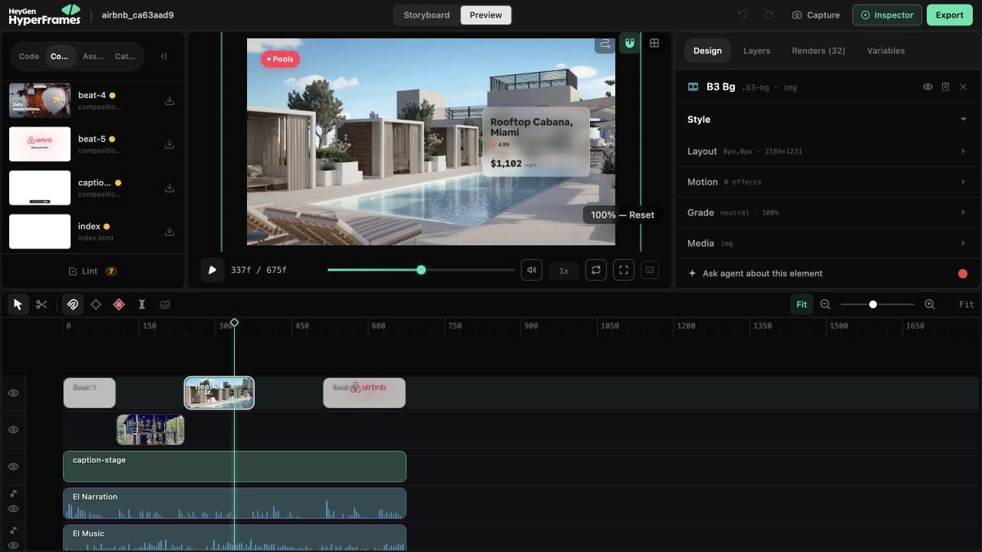Viewport: 982px width, 552px height.
Task: Click the red diamond keyframe icon
Action: (x=119, y=304)
